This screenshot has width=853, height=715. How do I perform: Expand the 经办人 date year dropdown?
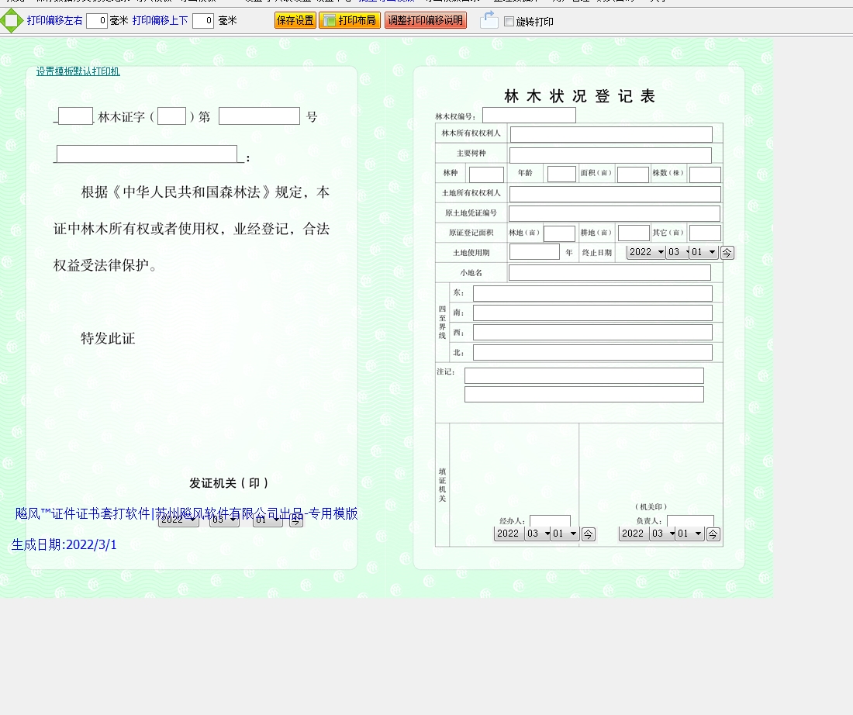click(509, 534)
